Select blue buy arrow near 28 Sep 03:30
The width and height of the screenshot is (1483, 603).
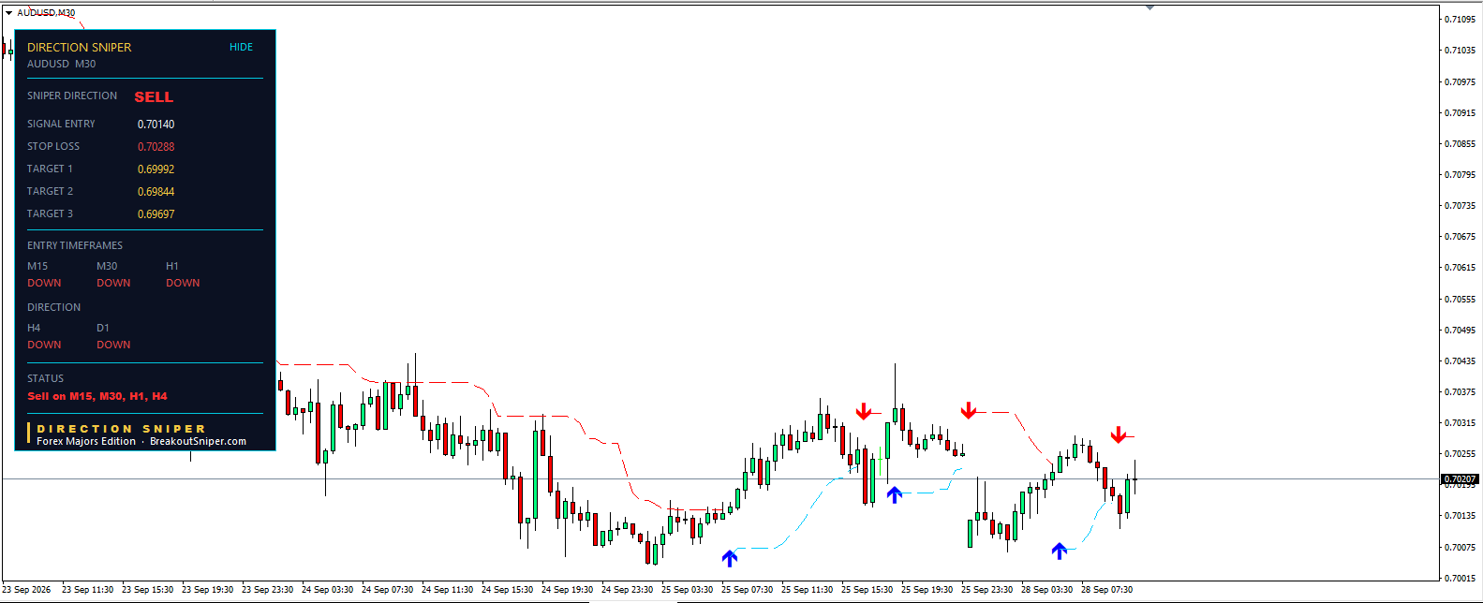click(1059, 551)
